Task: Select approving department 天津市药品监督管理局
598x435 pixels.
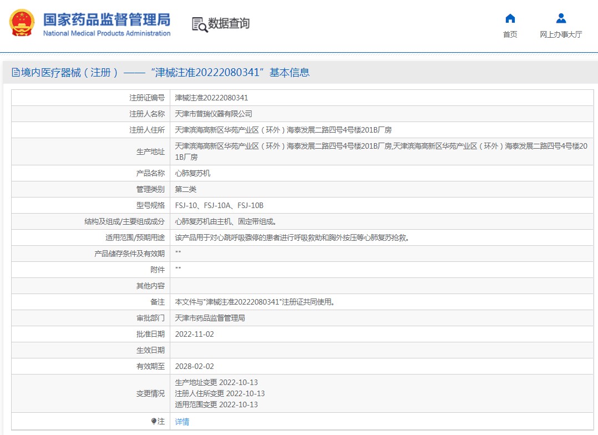Action: click(x=210, y=318)
